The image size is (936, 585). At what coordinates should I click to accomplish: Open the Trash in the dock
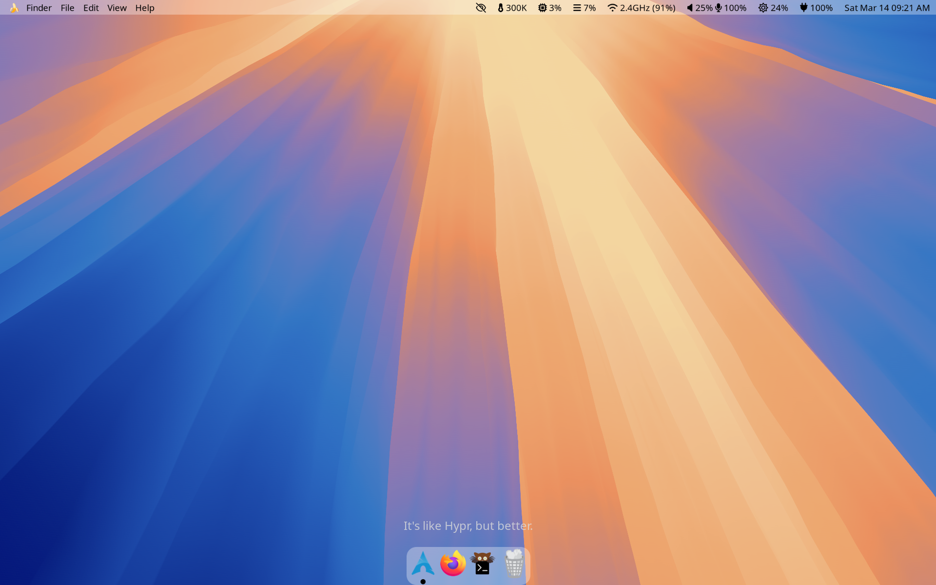click(x=514, y=564)
